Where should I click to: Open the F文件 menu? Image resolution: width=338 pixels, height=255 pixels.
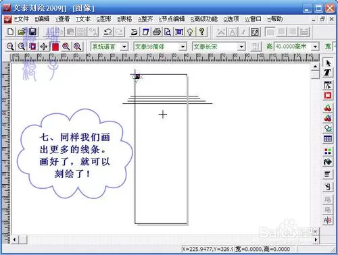click(x=22, y=20)
